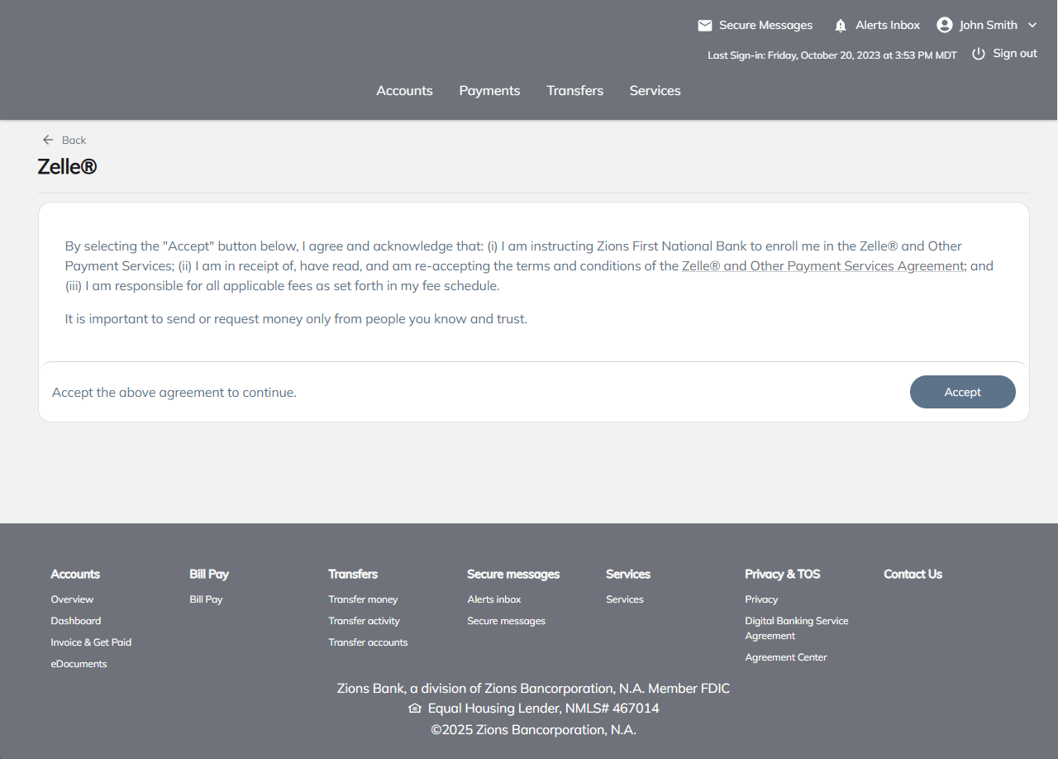Click the Equal Housing Lender NMLS# 467014 text

(543, 709)
